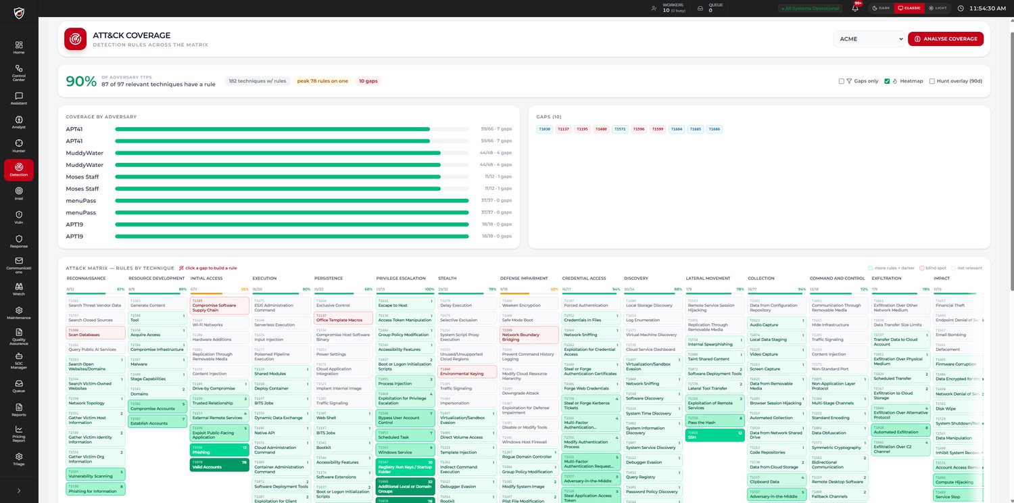Image resolution: width=1014 pixels, height=503 pixels.
Task: Open notifications bell with 99+ badge
Action: tap(855, 8)
